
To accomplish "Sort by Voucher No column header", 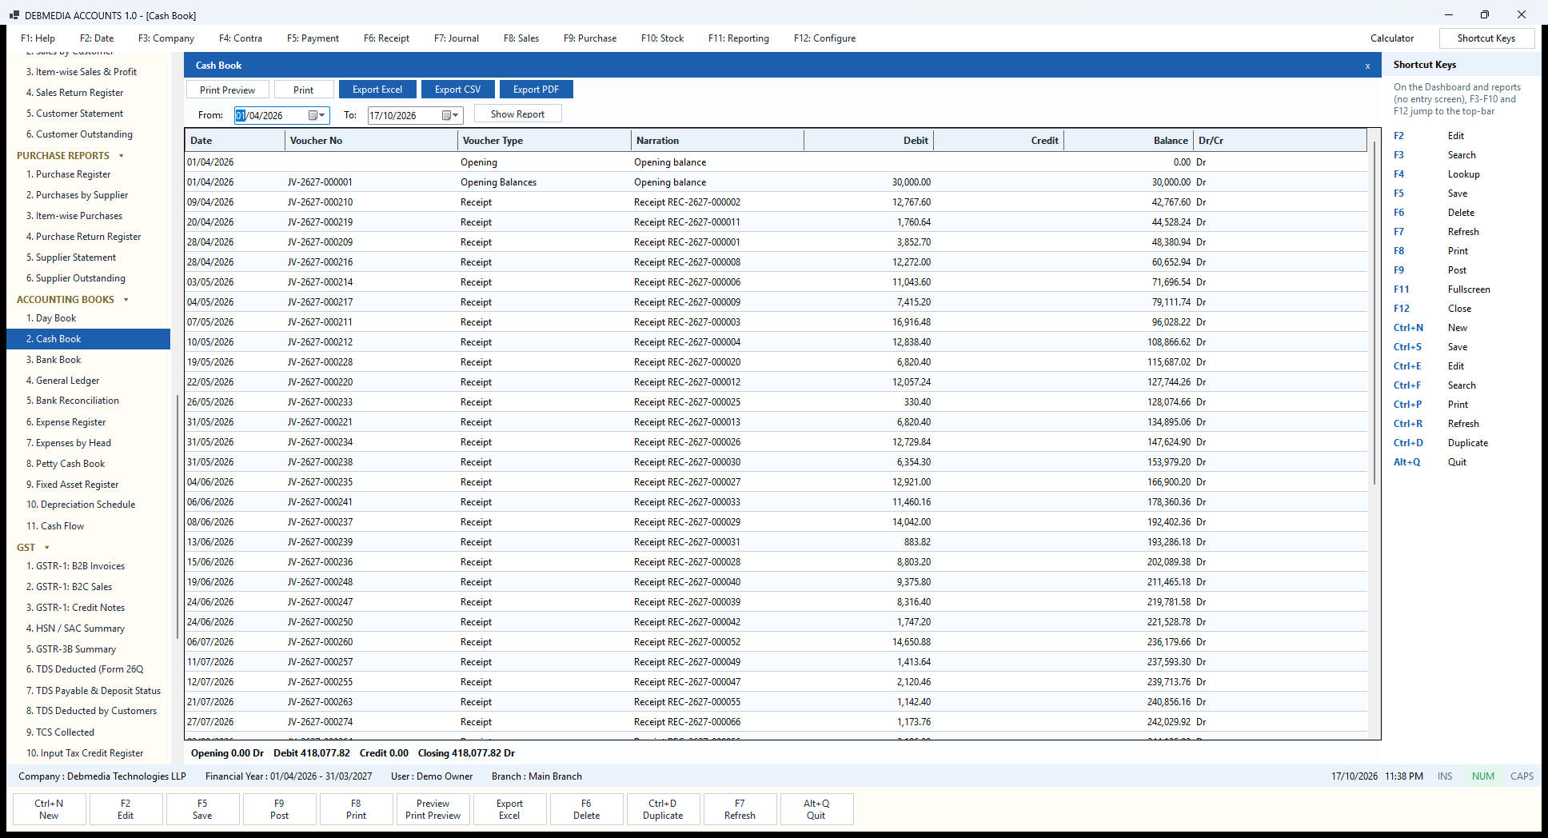I will [x=371, y=141].
